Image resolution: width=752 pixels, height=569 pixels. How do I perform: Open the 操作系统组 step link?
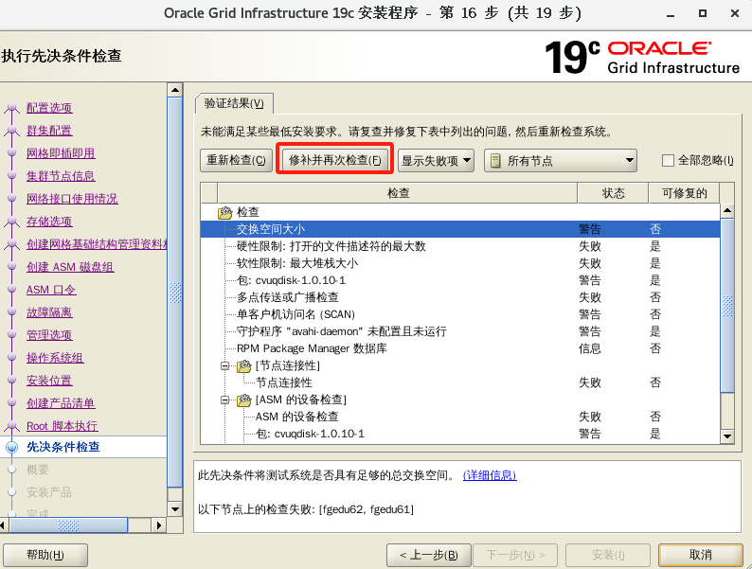coord(55,359)
